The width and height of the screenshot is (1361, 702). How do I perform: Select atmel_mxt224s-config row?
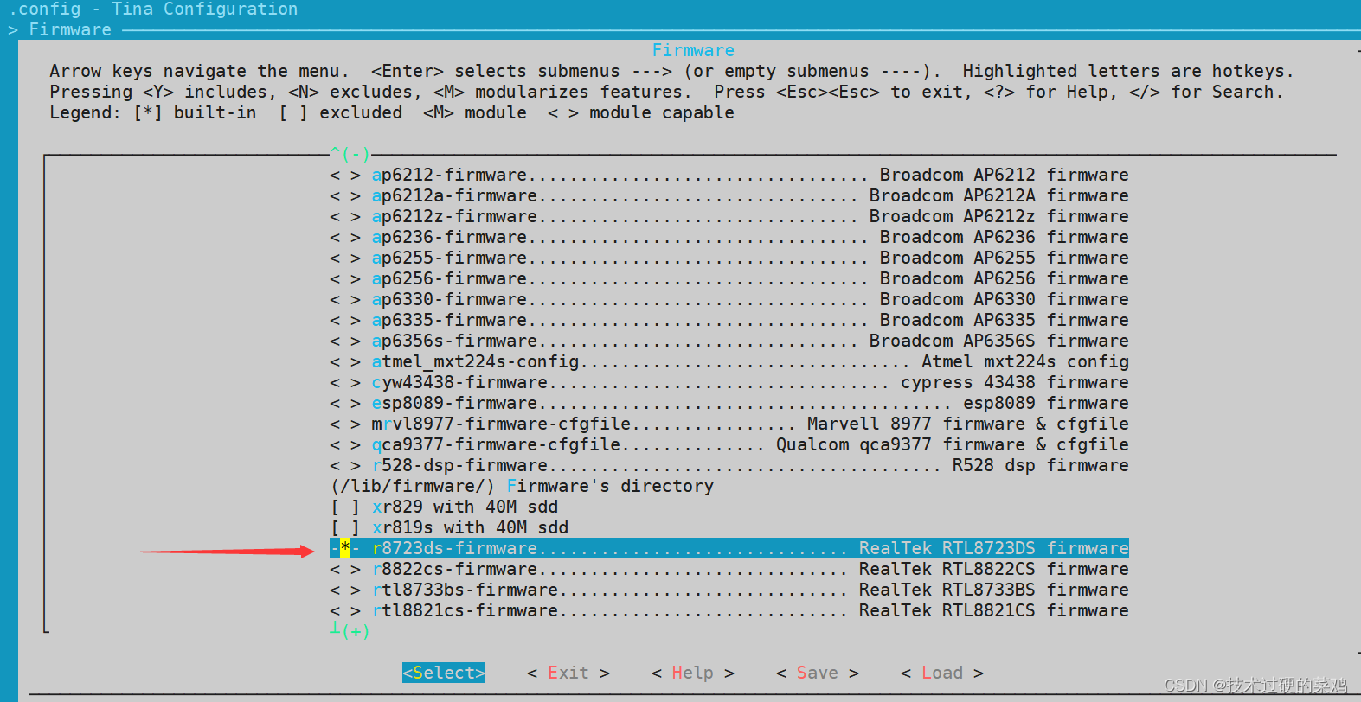[x=729, y=362]
